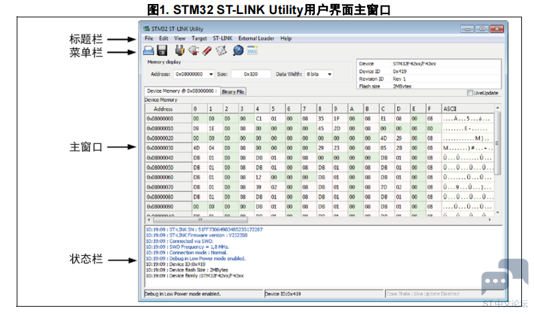Open the Edit menu

[164, 39]
